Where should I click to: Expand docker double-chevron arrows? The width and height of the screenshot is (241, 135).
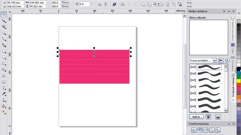(x=224, y=11)
